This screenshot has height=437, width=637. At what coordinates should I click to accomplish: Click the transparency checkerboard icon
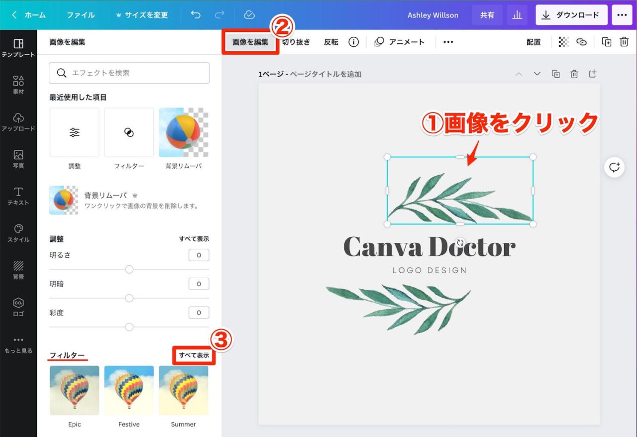click(x=563, y=42)
